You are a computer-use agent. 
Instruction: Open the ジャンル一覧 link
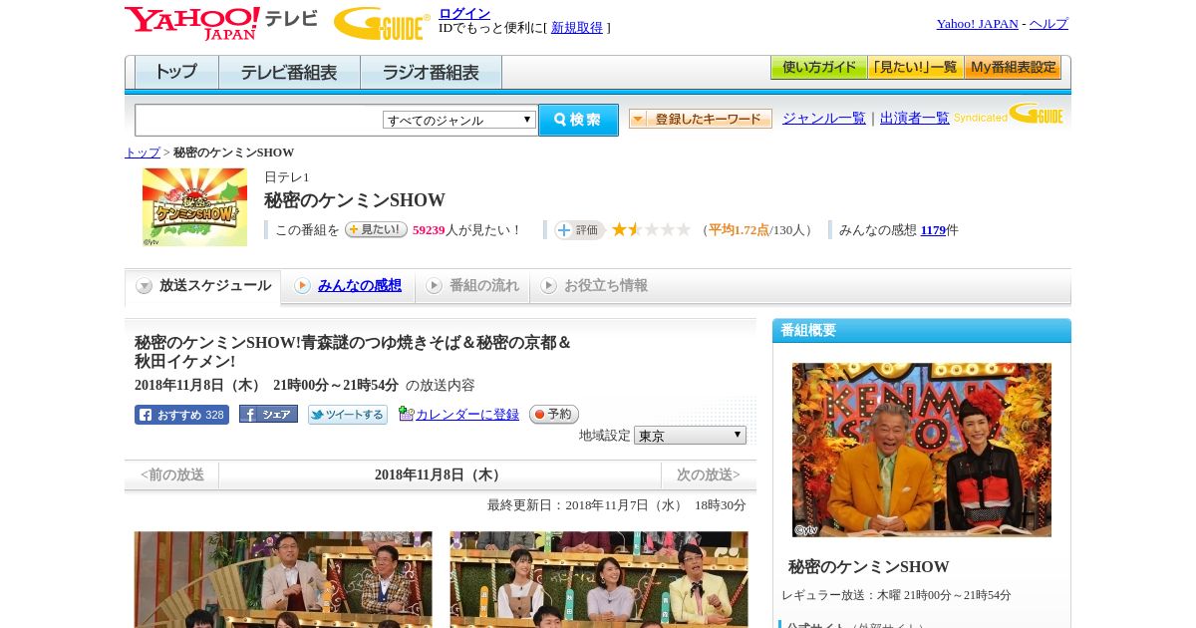click(824, 119)
